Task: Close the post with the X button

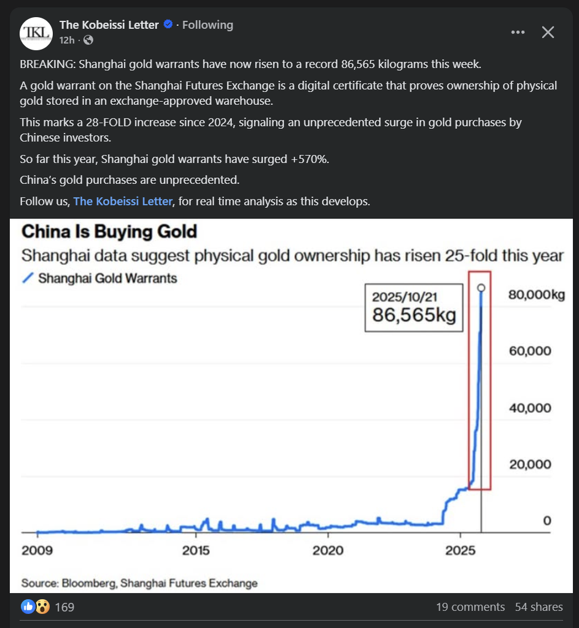Action: (x=548, y=33)
